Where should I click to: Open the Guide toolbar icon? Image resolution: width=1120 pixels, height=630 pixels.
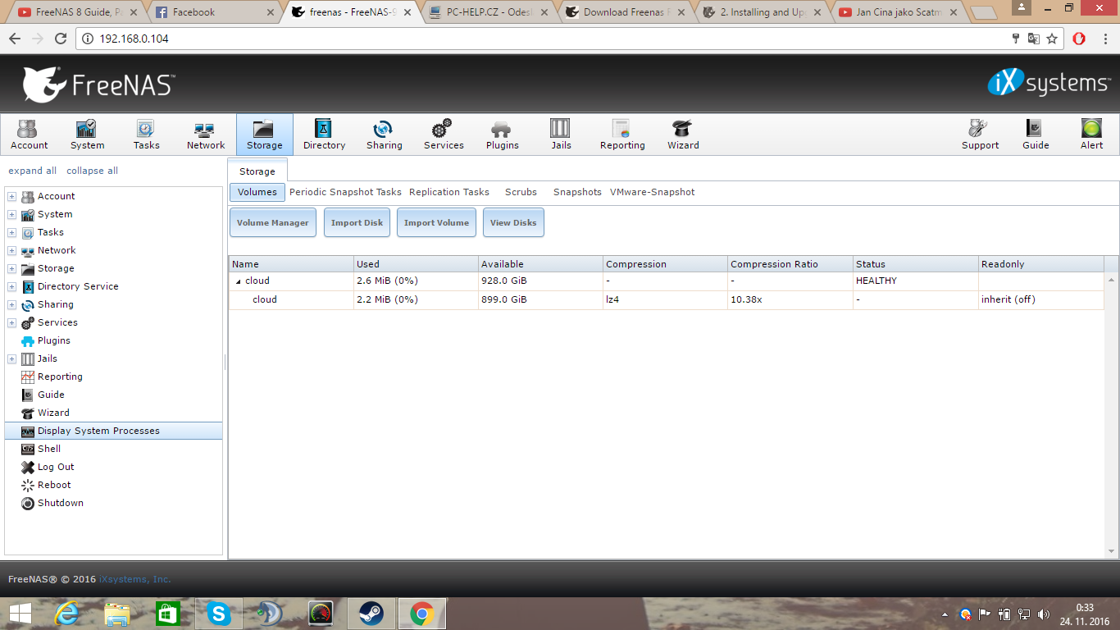[x=1036, y=135]
